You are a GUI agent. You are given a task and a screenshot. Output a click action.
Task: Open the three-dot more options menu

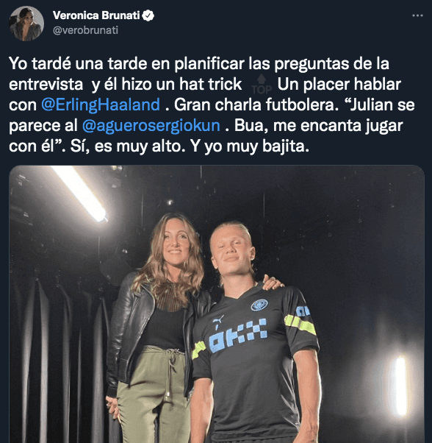tap(417, 15)
